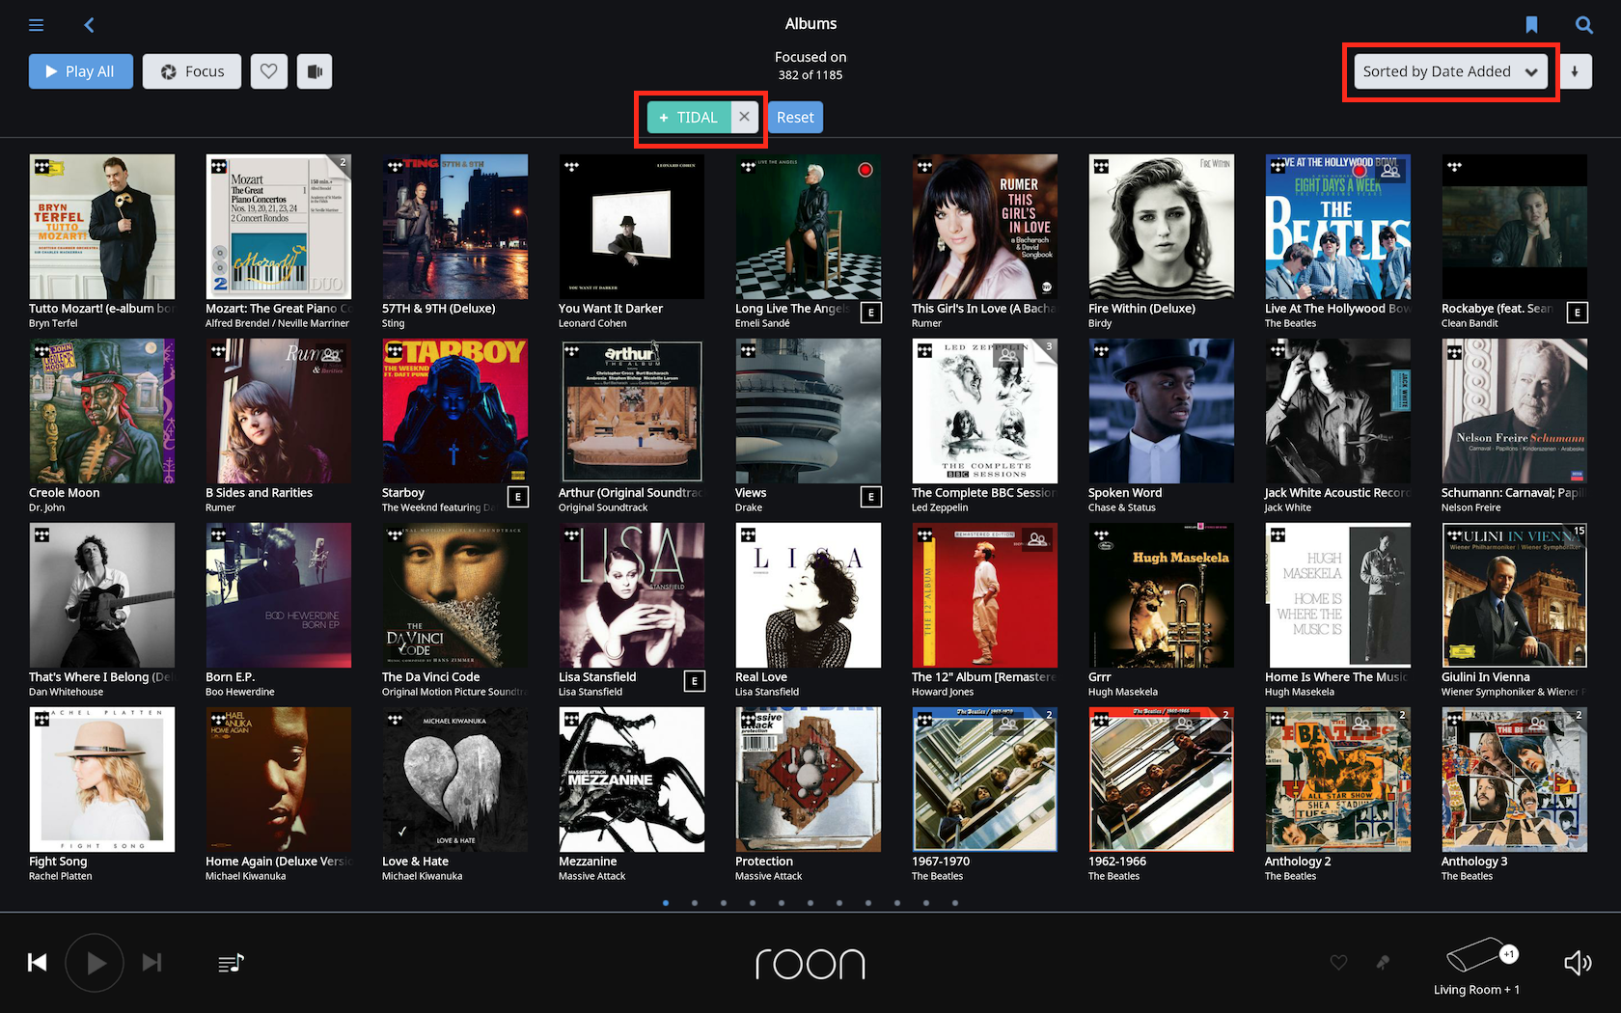The height and width of the screenshot is (1013, 1621).
Task: Open the volume speaker control
Action: click(x=1578, y=963)
